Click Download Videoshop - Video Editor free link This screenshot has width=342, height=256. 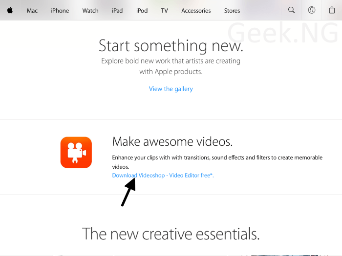coord(163,175)
